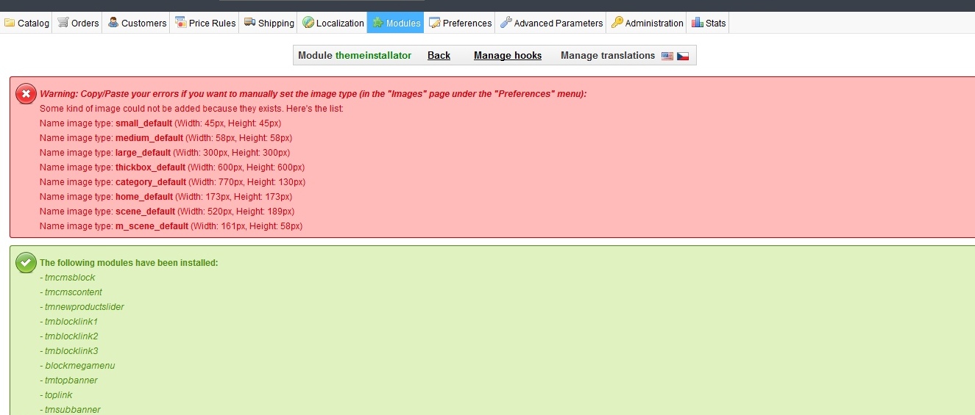Click the Administration key icon
975x415 pixels.
click(617, 23)
